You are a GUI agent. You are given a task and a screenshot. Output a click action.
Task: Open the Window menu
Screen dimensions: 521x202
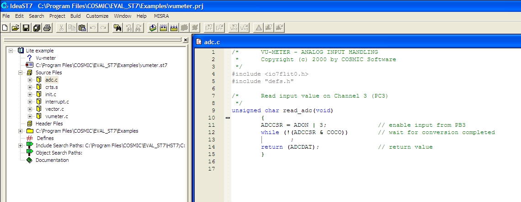(x=122, y=16)
